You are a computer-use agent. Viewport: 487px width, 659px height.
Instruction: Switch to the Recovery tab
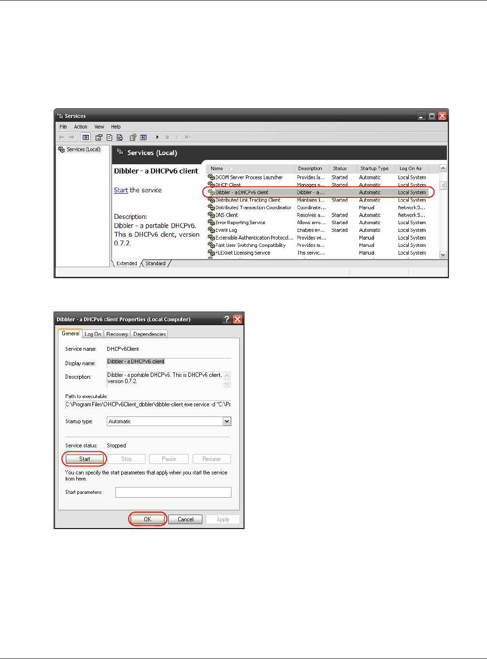tap(117, 334)
